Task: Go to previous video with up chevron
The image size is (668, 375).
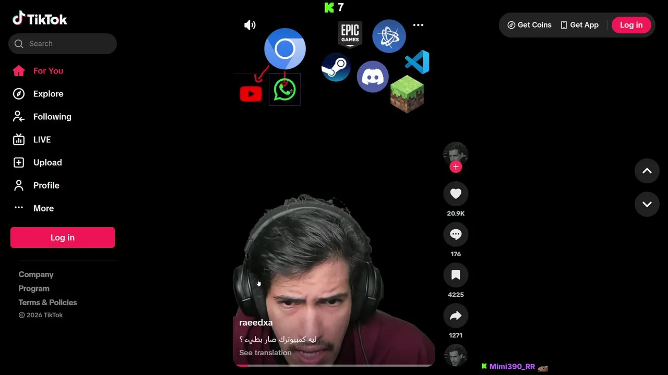Action: click(647, 171)
